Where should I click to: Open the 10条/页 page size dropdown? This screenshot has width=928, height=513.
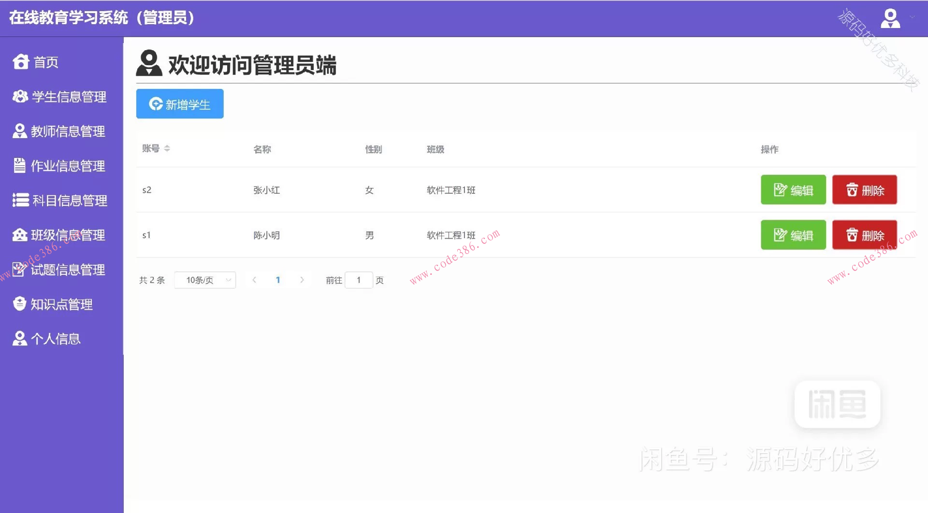pos(204,279)
